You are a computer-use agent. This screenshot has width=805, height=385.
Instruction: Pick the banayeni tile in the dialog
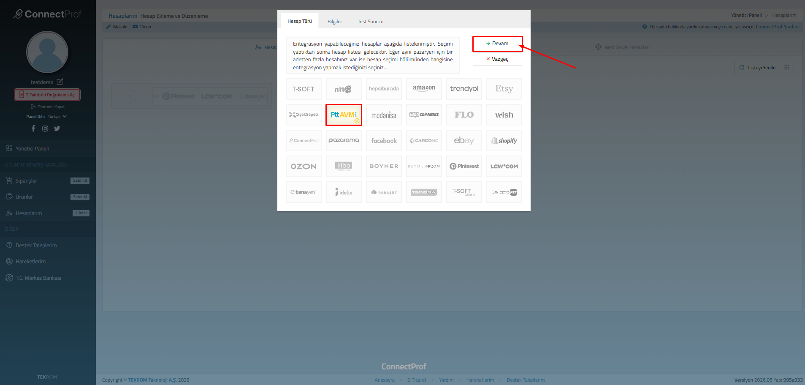pyautogui.click(x=304, y=192)
